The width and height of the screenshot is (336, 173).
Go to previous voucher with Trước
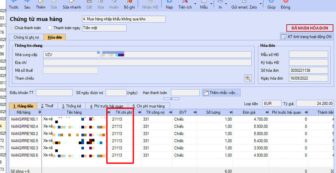13,5
